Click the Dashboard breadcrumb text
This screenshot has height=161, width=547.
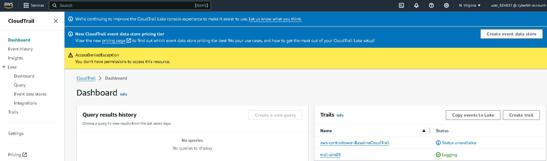point(116,78)
